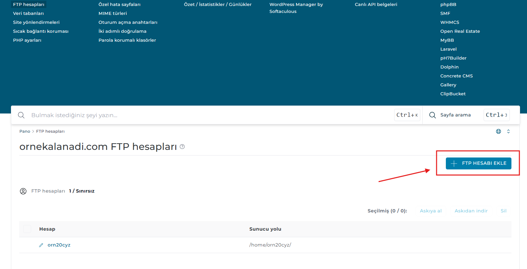Open PHP ayarları menu link

27,40
